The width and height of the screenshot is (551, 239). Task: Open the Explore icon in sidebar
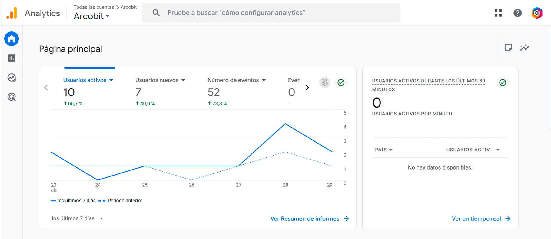point(12,78)
